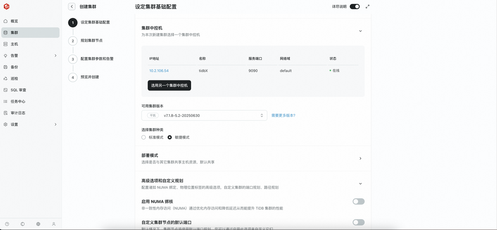
Task: Open the 需要更多版本? link
Action: click(283, 115)
